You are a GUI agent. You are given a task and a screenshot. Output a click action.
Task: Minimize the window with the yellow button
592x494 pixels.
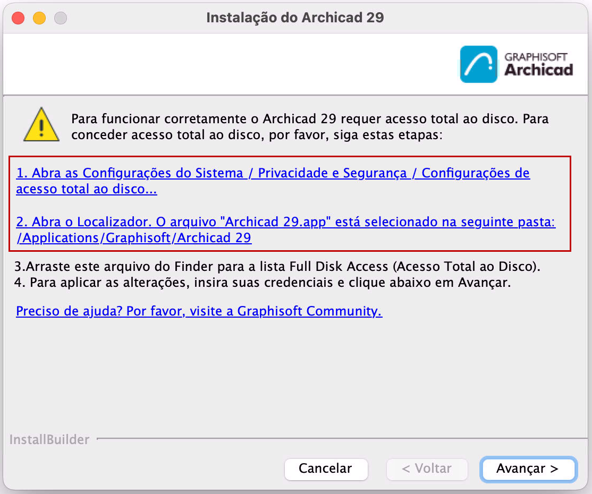(39, 18)
